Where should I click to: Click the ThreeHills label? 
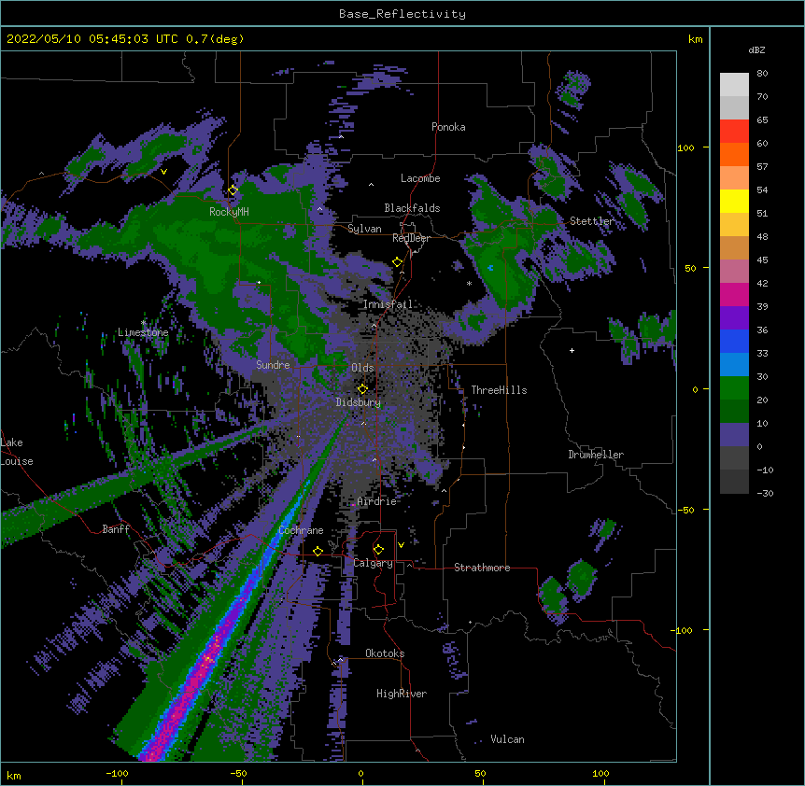[499, 390]
